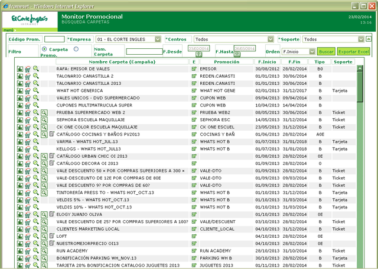Click the F.Desde date field
378x269 pixels.
click(198, 48)
